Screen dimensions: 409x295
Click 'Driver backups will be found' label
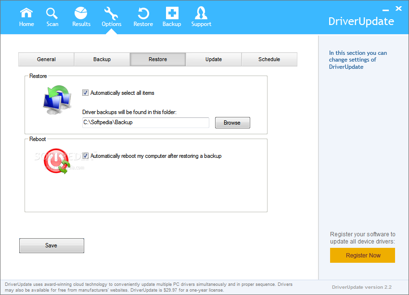[129, 112]
